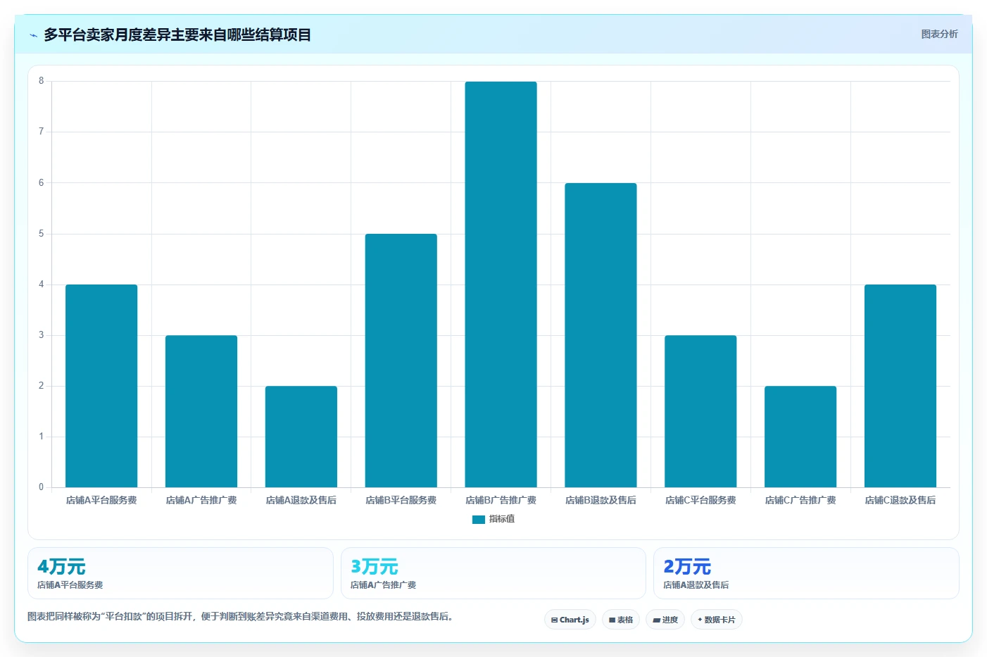Image resolution: width=987 pixels, height=657 pixels.
Task: Select the 店铺A退款及售后 bar
Action: click(x=301, y=437)
